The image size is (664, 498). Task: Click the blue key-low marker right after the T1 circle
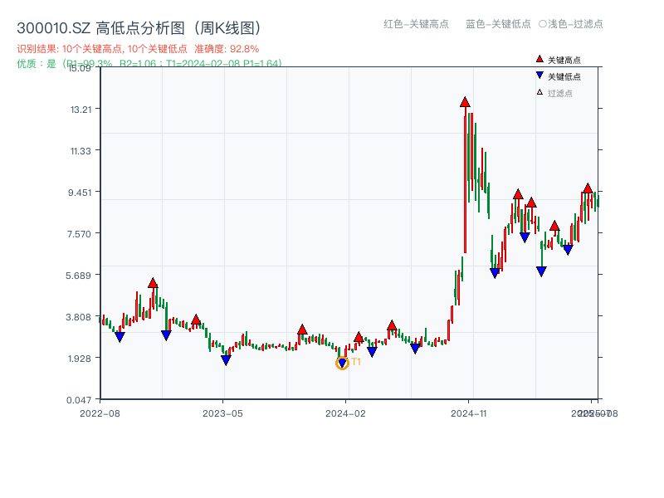click(372, 351)
